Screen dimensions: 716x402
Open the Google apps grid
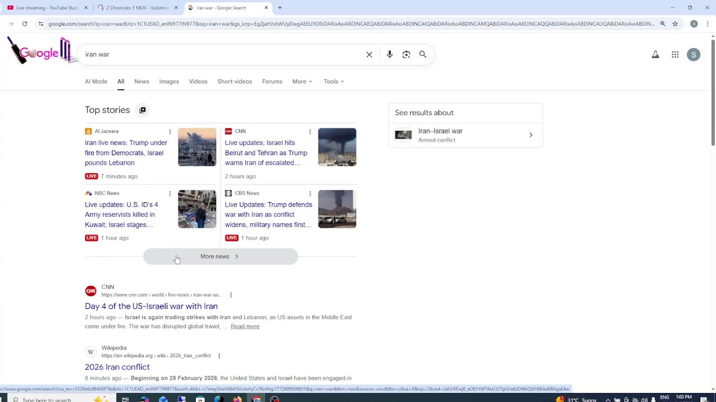pyautogui.click(x=675, y=55)
